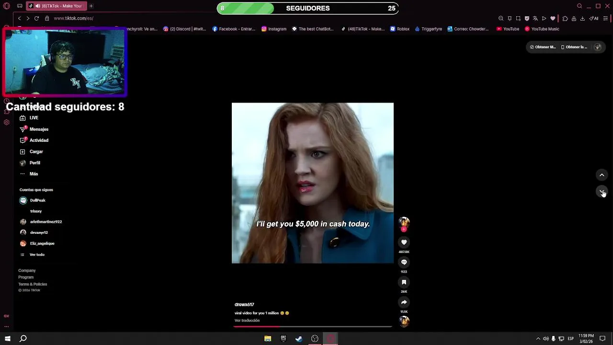Open the Windows Start menu
This screenshot has height=345, width=613.
click(x=7, y=339)
